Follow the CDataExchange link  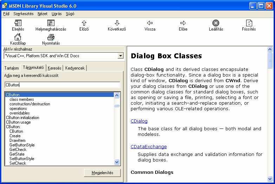[149, 147]
